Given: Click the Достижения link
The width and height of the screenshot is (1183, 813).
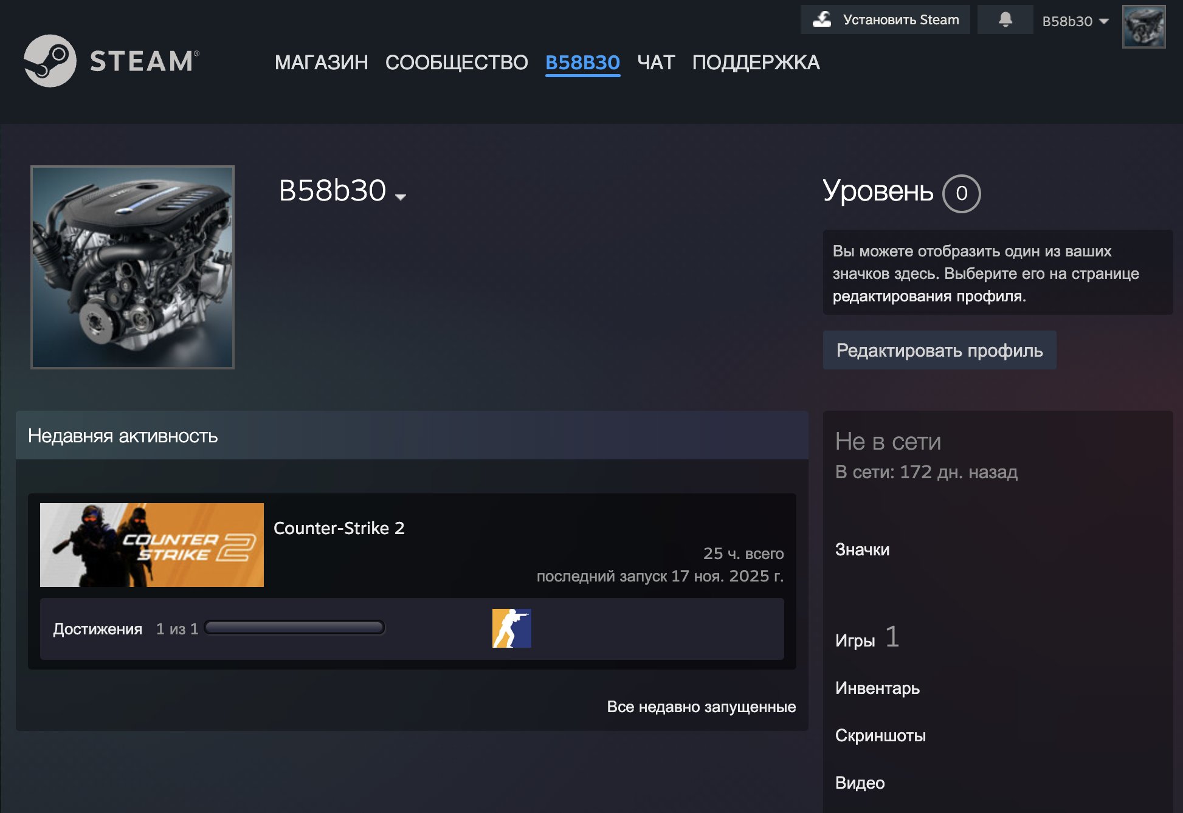Looking at the screenshot, I should pos(97,629).
